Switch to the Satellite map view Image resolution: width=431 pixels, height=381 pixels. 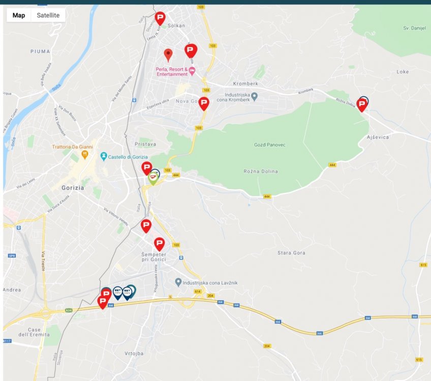48,15
